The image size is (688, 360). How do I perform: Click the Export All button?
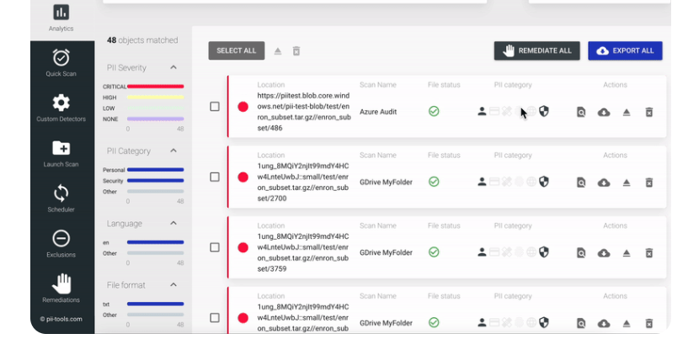(x=625, y=50)
